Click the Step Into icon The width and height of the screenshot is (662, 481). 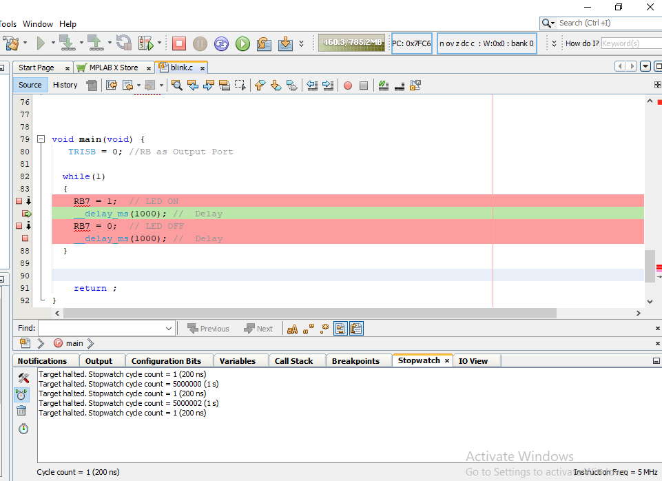(285, 43)
